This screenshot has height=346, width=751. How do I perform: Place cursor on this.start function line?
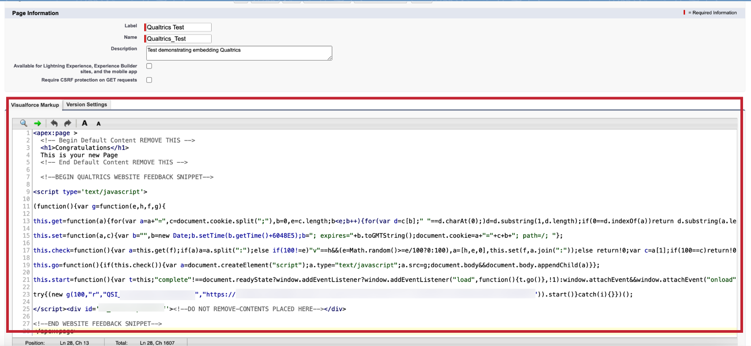click(x=384, y=280)
